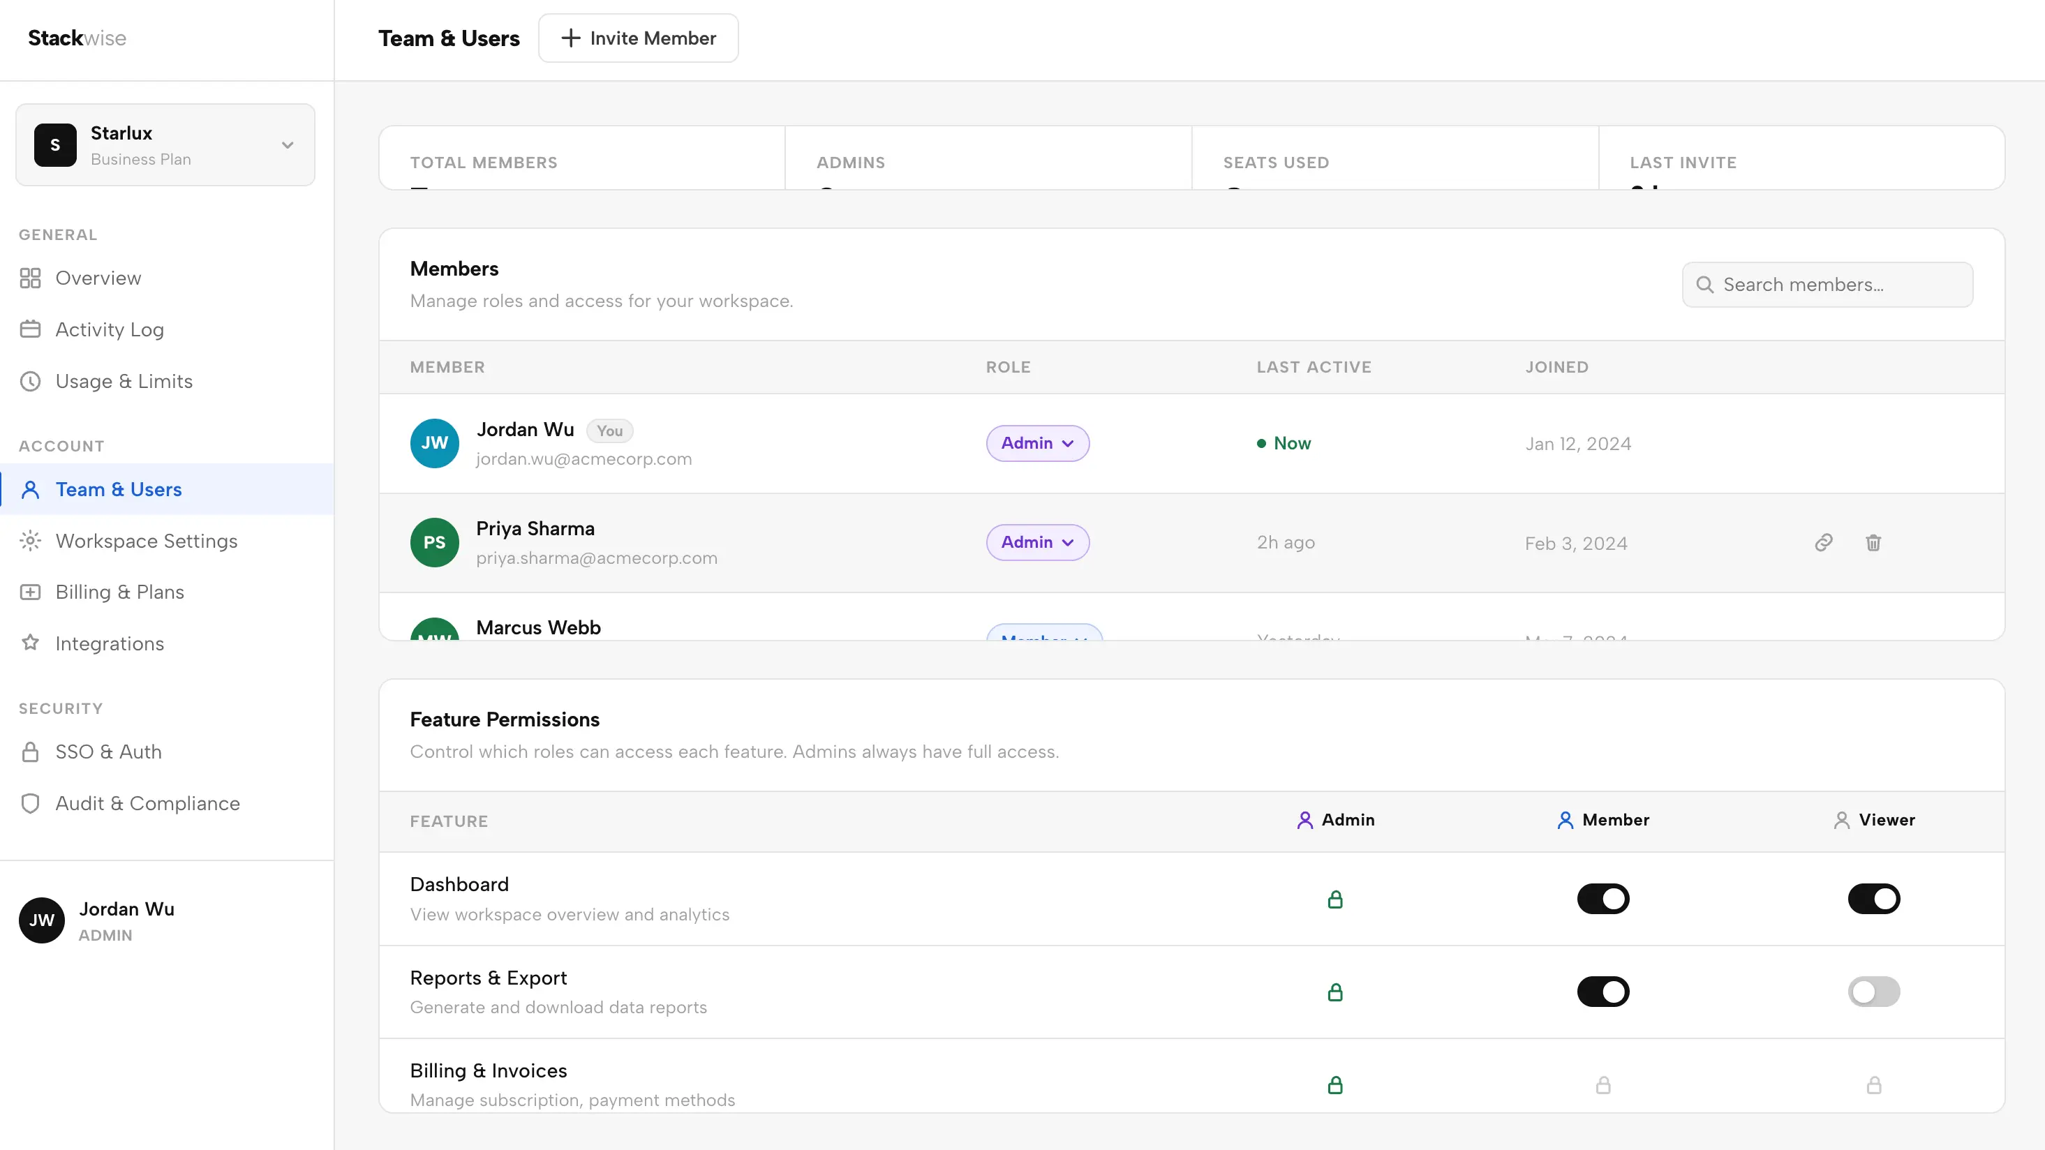Open Activity Log page
Image resolution: width=2045 pixels, height=1150 pixels.
pos(167,329)
